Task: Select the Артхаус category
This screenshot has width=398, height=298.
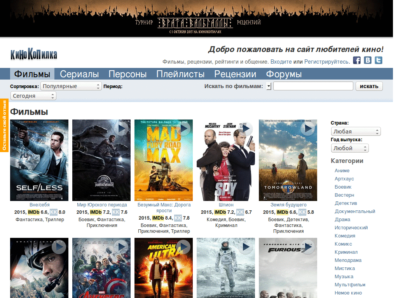Action: (344, 178)
